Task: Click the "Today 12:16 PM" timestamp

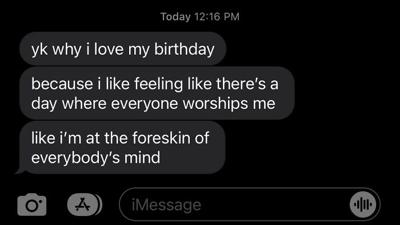Action: pos(200,17)
